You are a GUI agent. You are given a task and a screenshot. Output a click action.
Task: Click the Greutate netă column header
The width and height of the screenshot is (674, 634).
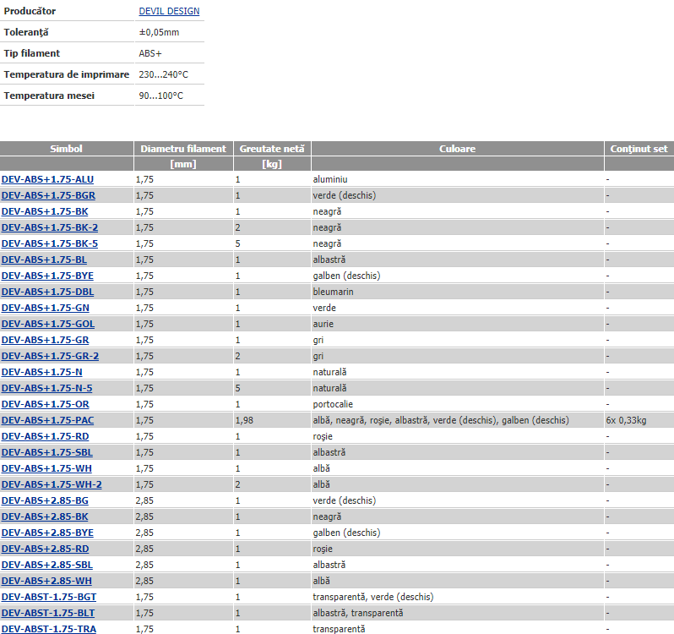(272, 149)
